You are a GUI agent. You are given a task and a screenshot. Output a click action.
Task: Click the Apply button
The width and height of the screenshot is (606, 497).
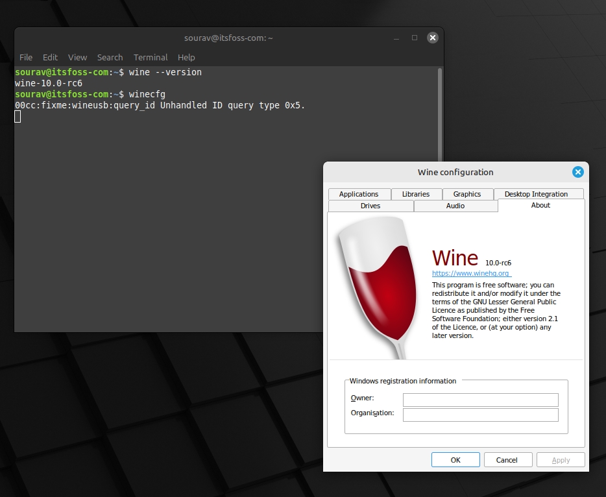click(x=561, y=459)
